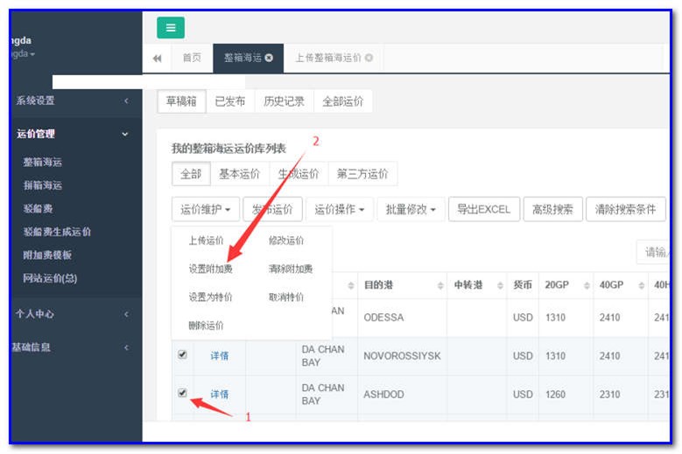682x454 pixels.
Task: Select the 第三方运价 filter tab
Action: coord(362,174)
